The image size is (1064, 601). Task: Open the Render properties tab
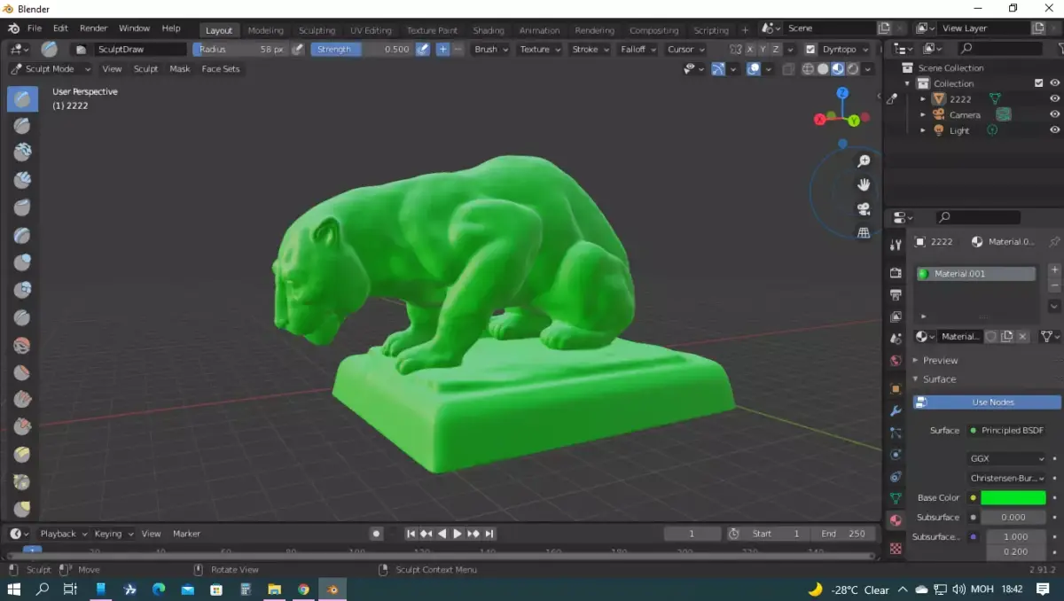click(x=896, y=273)
